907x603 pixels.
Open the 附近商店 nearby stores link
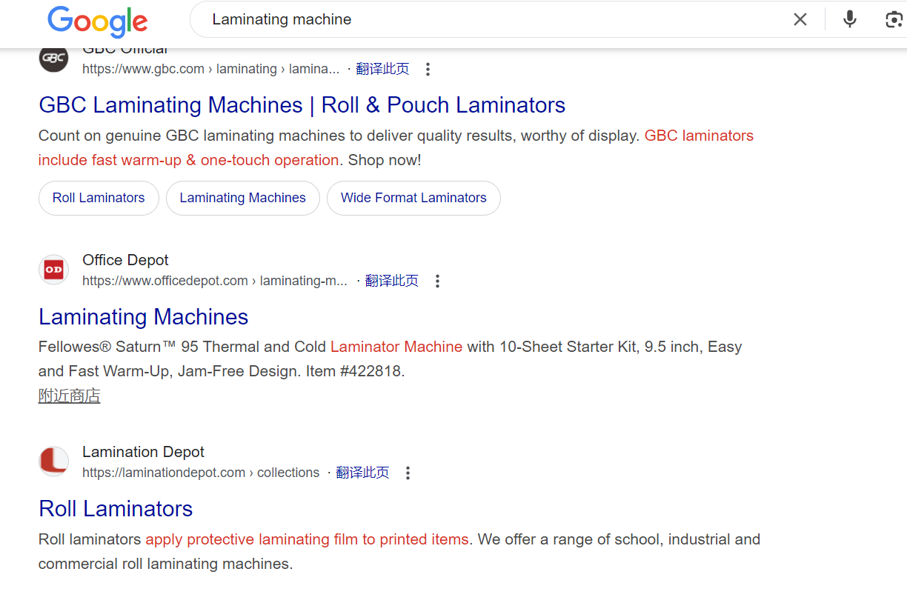[x=69, y=396]
